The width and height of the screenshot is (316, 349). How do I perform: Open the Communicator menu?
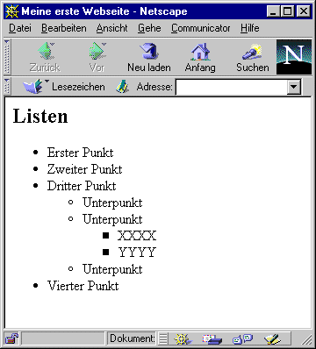201,28
